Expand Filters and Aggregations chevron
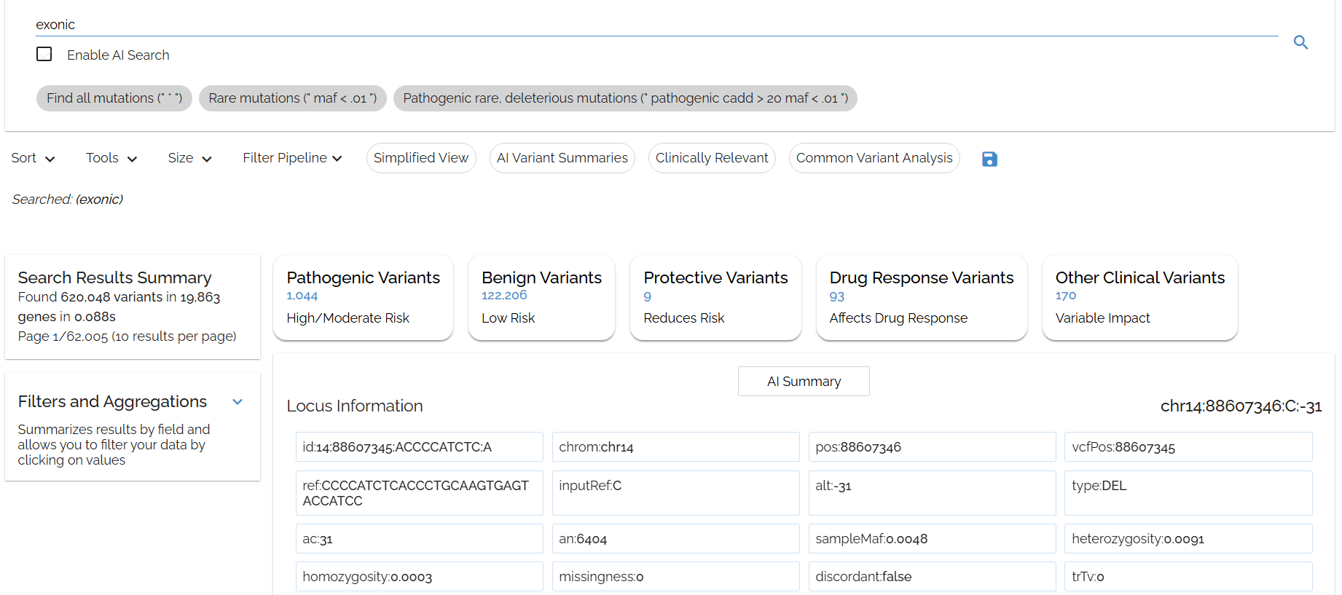The image size is (1342, 595). pos(238,402)
